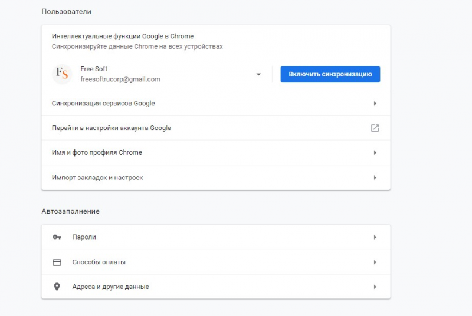Viewport: 472px width, 316px height.
Task: Open Синхронизация сервисов Google row
Action: coord(216,103)
